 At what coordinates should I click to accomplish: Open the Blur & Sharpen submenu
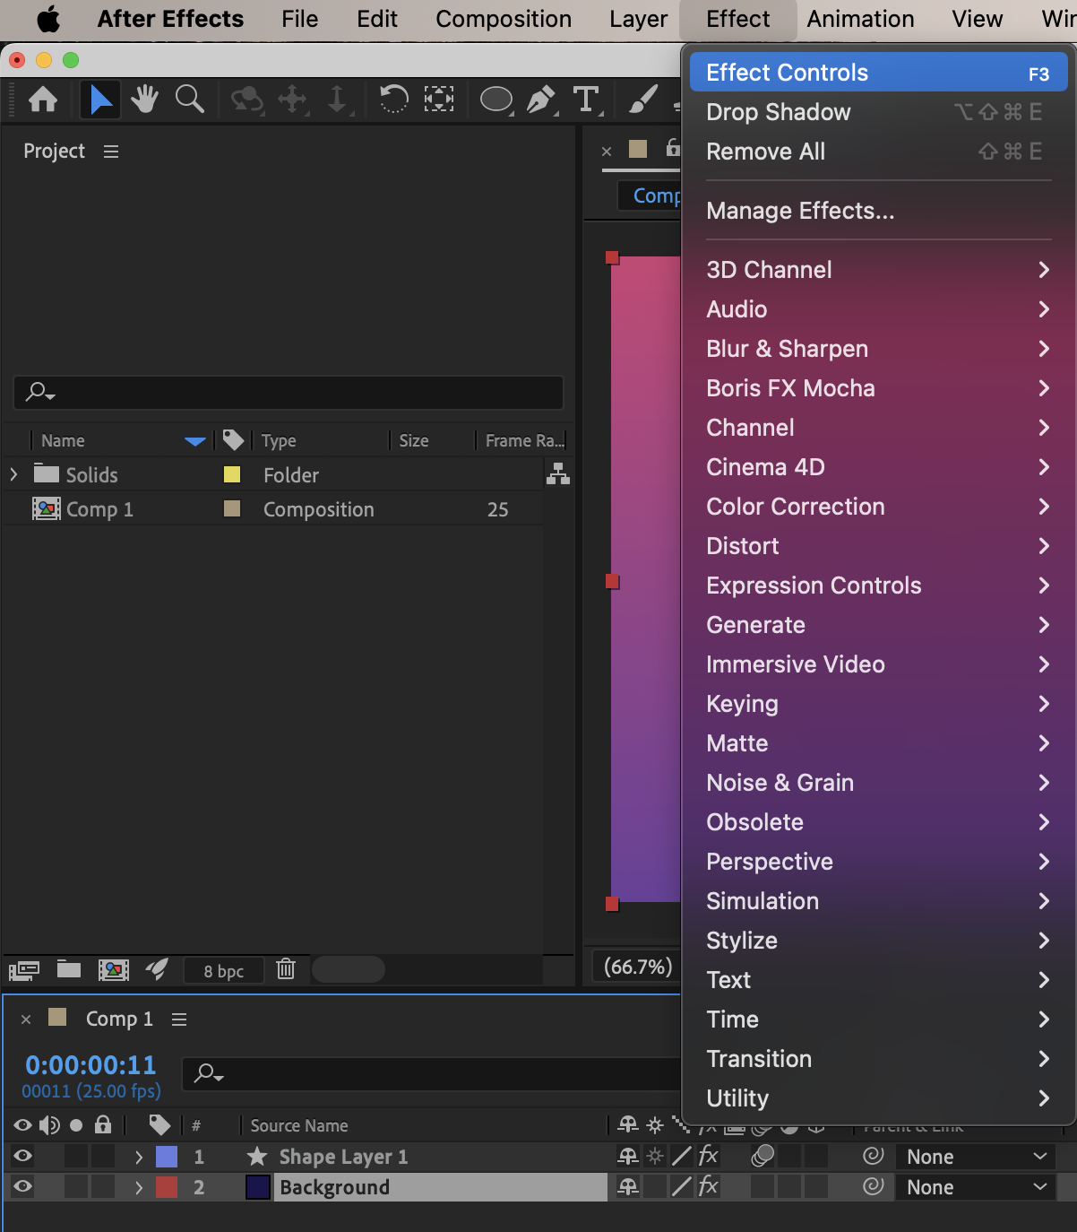tap(878, 349)
